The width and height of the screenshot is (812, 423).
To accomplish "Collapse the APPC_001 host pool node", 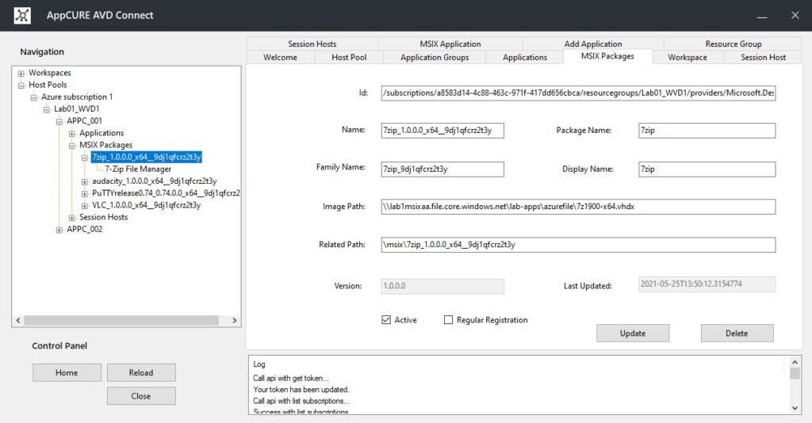I will tap(59, 121).
